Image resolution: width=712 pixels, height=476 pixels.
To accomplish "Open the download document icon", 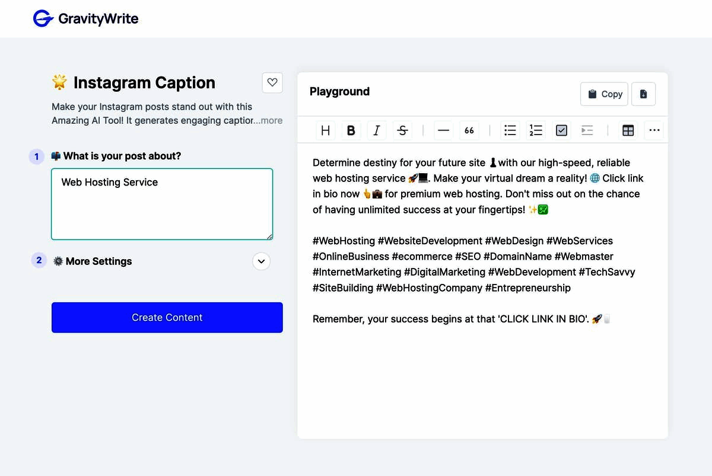I will click(x=644, y=94).
